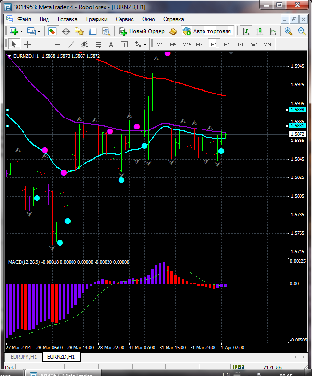Insert a text label with the A tool
Image resolution: width=312 pixels, height=376 pixels.
click(x=111, y=44)
